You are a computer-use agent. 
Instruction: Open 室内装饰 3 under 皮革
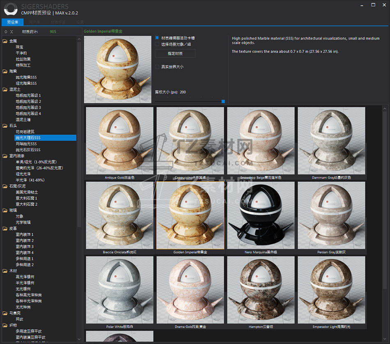pos(25,247)
